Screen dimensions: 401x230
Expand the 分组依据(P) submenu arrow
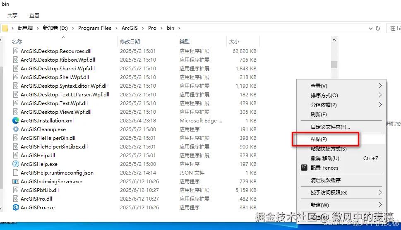click(380, 105)
